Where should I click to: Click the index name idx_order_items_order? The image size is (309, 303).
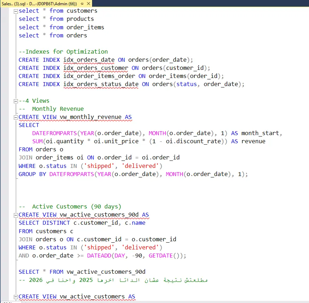[99, 76]
